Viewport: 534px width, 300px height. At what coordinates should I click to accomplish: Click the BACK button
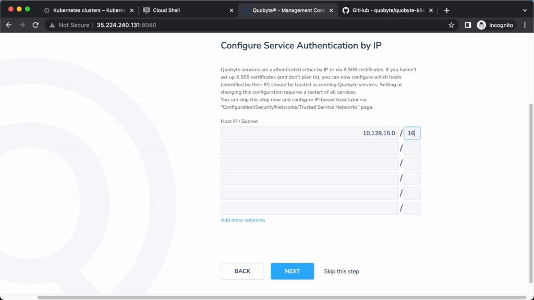point(242,271)
